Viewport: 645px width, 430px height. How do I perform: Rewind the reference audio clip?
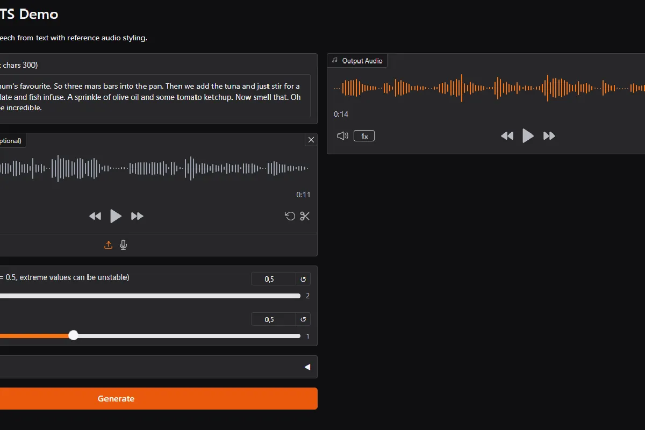95,216
